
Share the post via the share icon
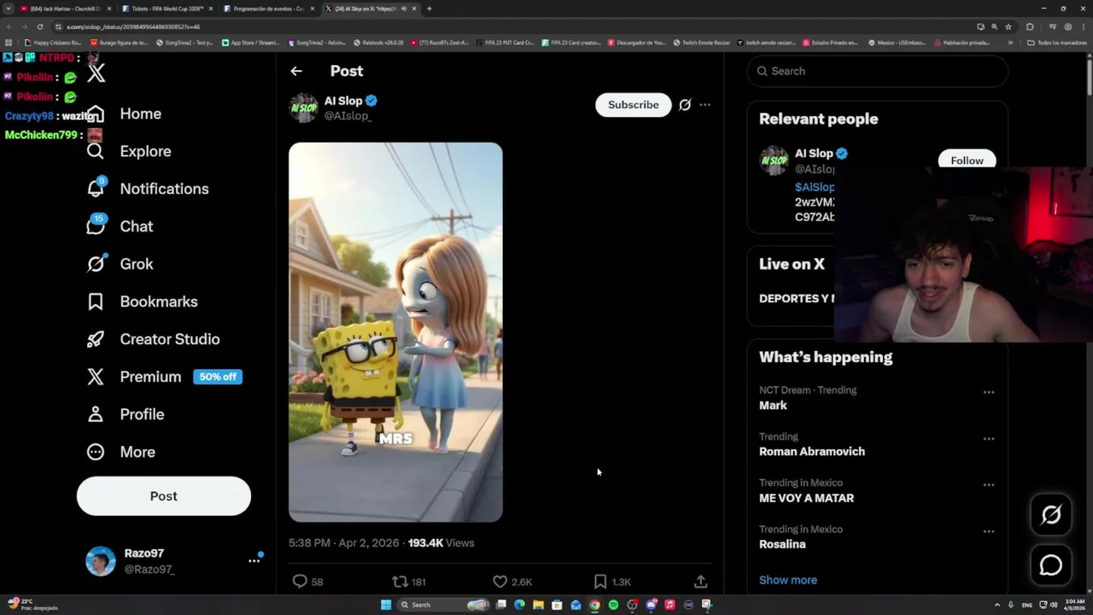coord(700,582)
